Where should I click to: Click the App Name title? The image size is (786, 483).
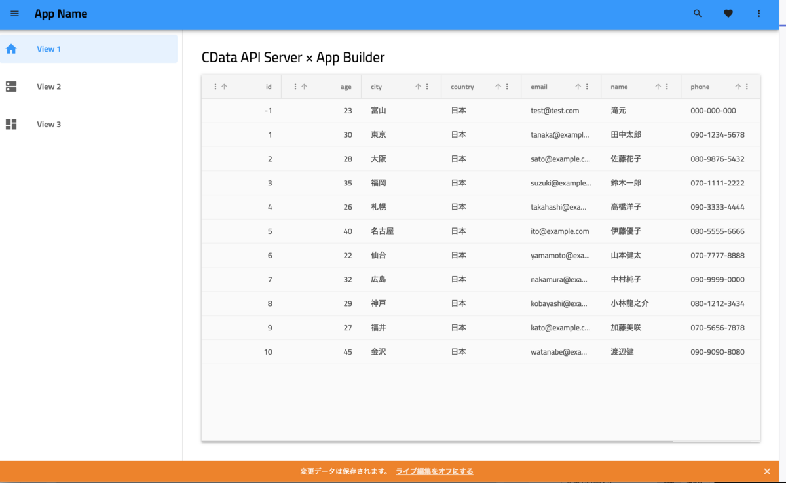tap(61, 14)
